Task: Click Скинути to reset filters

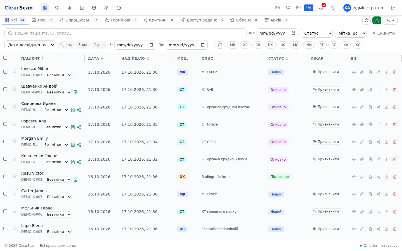Action: (384, 33)
